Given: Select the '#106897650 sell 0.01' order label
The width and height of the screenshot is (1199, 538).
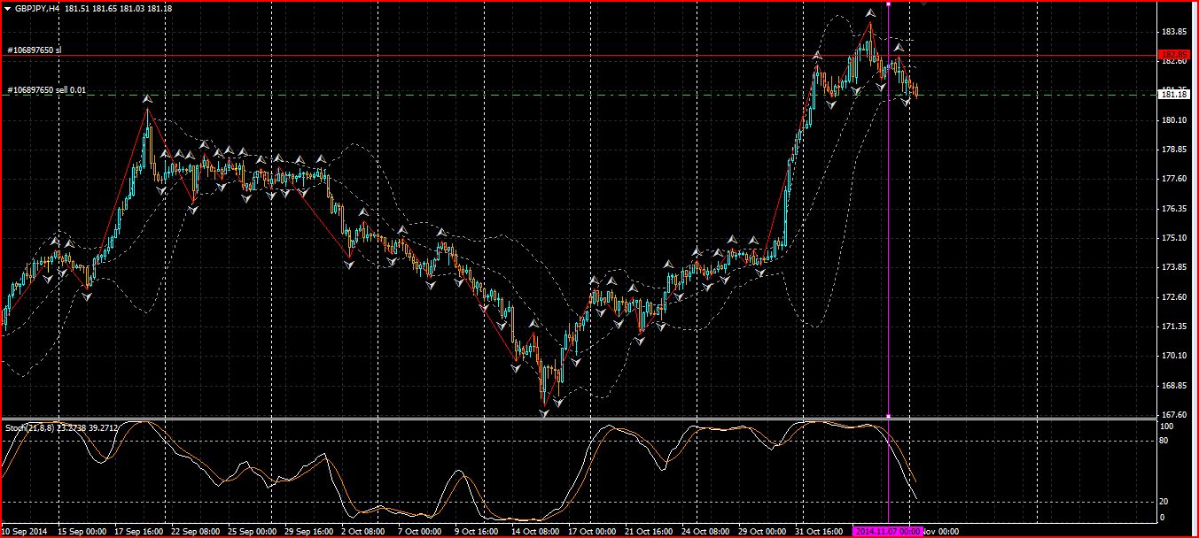Looking at the screenshot, I should [46, 90].
